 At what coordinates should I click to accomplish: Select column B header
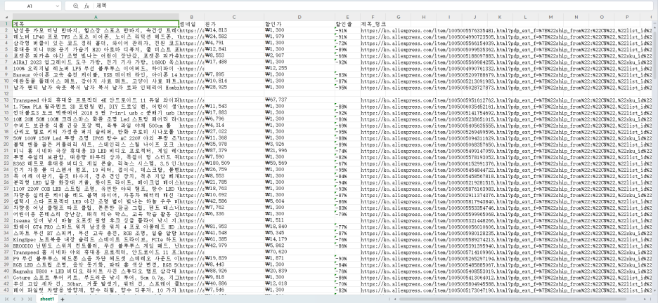192,17
